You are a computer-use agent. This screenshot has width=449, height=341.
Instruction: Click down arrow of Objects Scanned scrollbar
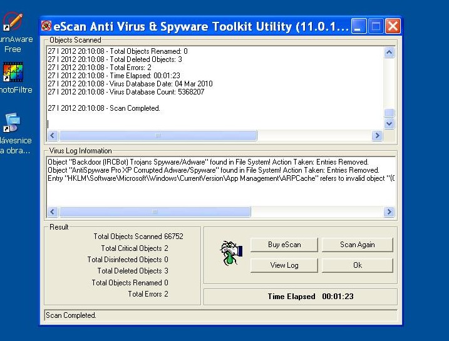click(x=389, y=124)
